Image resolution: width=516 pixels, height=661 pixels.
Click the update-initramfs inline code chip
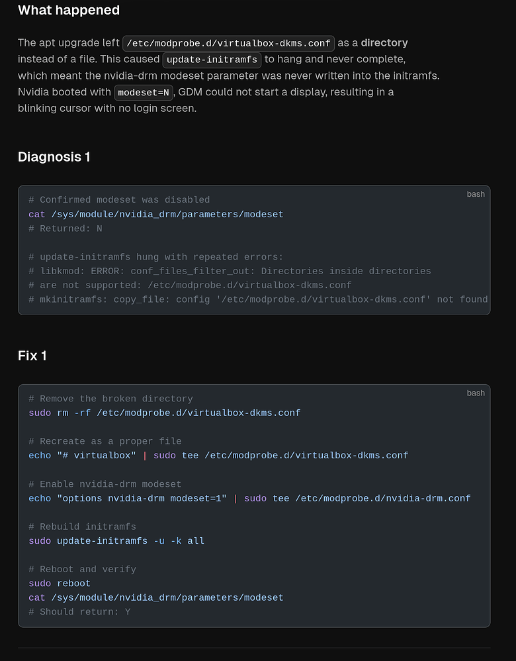(212, 60)
